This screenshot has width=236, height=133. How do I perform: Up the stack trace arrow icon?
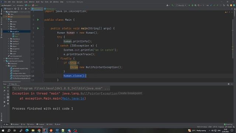[x=8, y=88]
